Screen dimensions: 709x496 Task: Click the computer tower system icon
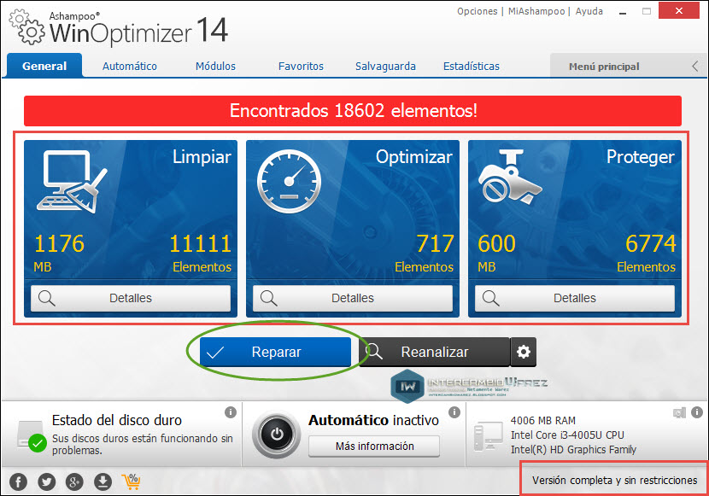pos(488,436)
